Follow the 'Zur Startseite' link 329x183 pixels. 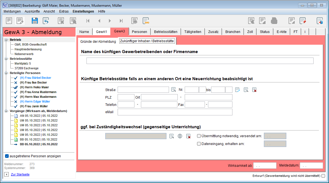click(20, 174)
